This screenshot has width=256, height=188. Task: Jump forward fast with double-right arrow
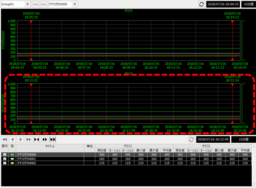tap(29, 139)
